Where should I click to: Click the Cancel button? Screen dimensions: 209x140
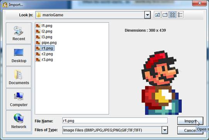[x=190, y=130]
